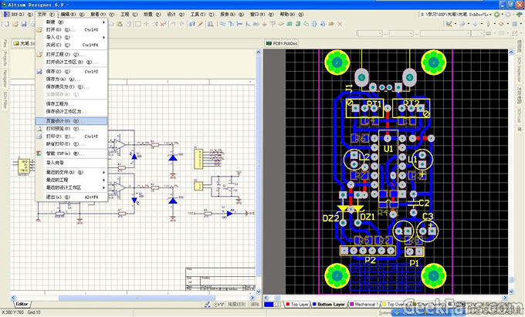Image resolution: width=525 pixels, height=317 pixels.
Task: Click the green back navigation icon
Action: 496,14
